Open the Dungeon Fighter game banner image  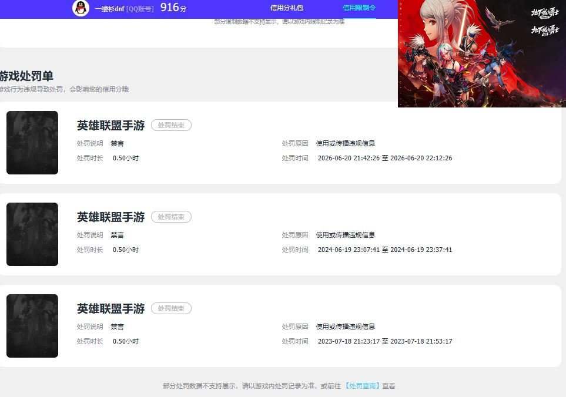(482, 53)
